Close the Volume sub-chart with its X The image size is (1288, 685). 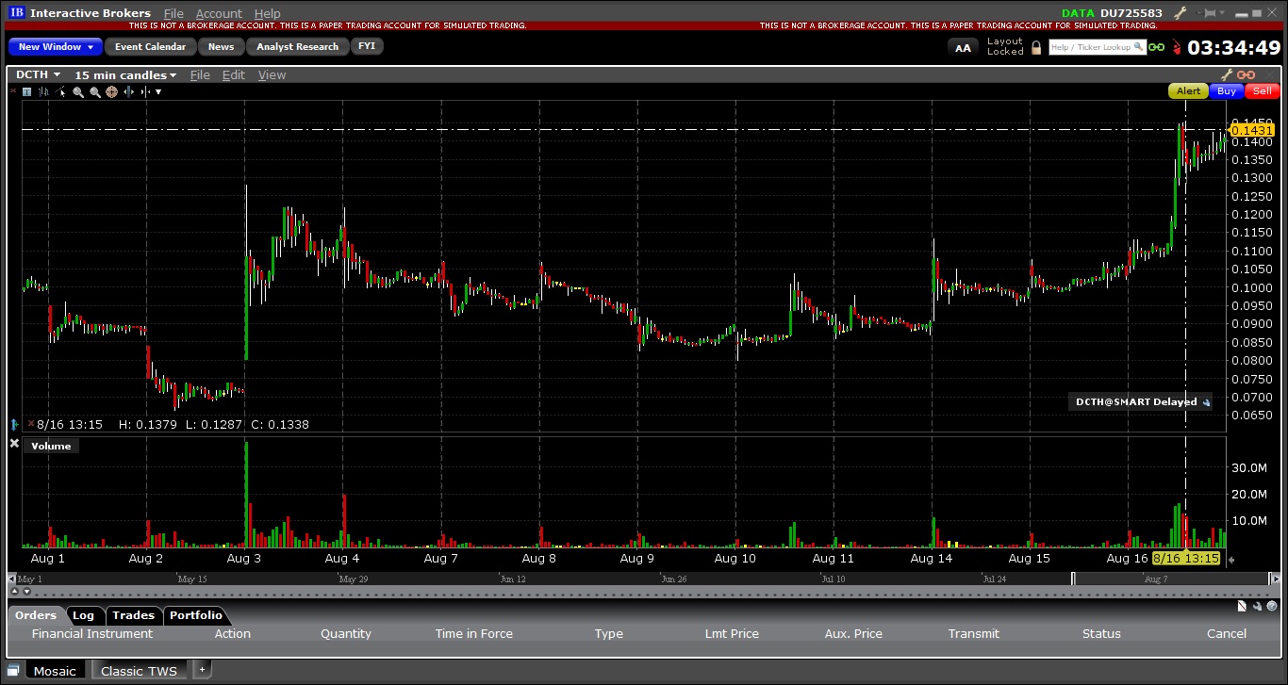(14, 444)
